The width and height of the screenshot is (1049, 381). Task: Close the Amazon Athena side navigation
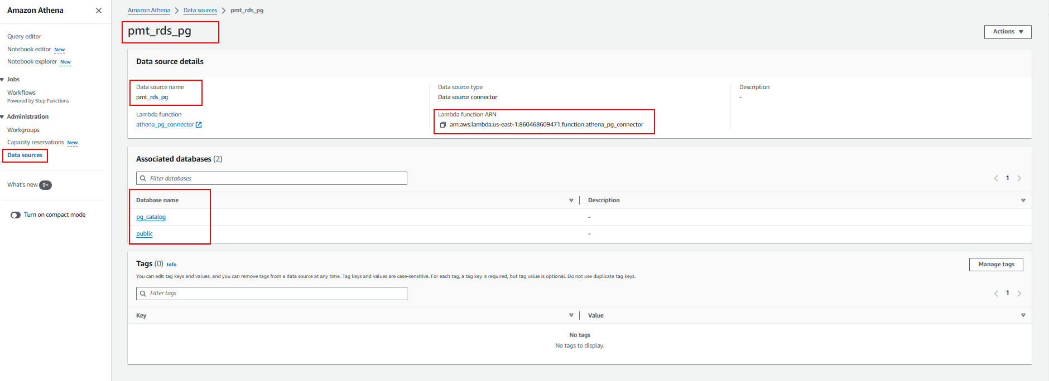(x=99, y=11)
